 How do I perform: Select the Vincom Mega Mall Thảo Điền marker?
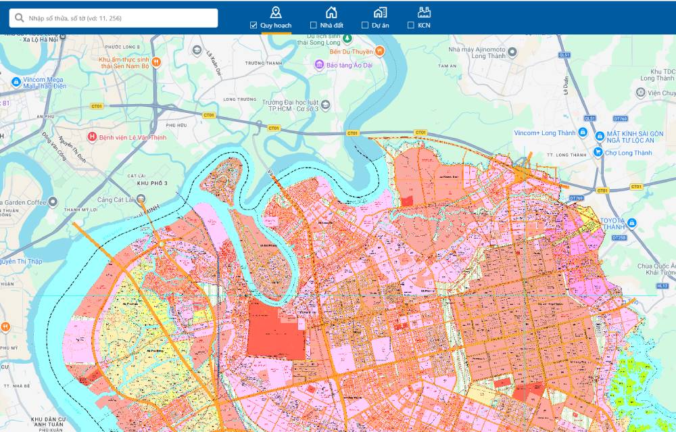click(16, 82)
